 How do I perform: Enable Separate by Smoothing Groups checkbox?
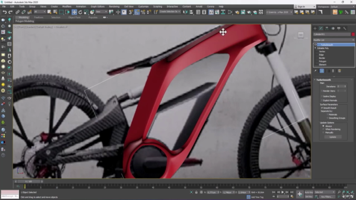point(327,118)
